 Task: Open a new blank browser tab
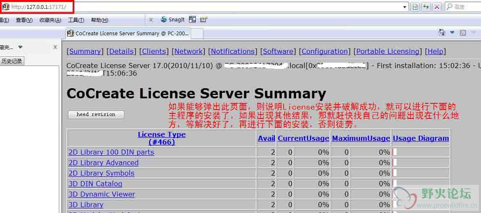coord(197,34)
